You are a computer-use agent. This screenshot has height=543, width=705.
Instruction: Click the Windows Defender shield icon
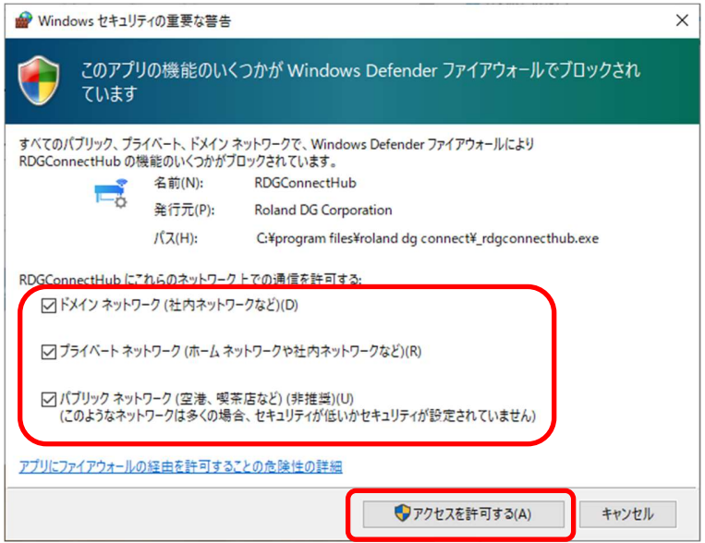coord(39,80)
